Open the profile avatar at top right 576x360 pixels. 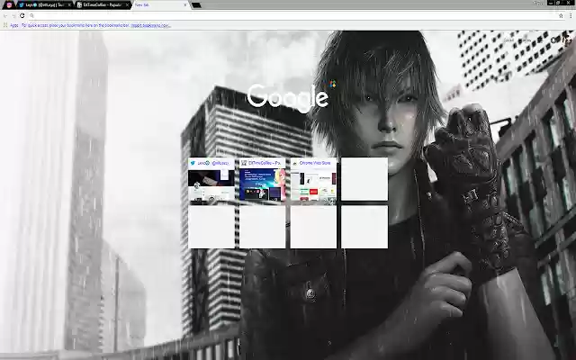[x=568, y=40]
